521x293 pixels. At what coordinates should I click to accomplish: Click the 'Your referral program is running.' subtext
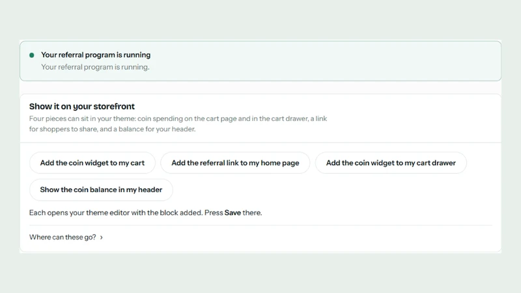point(95,67)
